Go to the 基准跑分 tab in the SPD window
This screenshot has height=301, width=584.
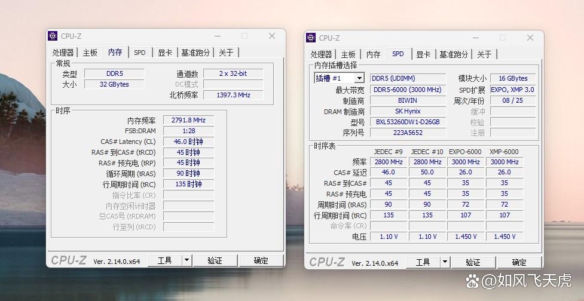pyautogui.click(x=454, y=54)
